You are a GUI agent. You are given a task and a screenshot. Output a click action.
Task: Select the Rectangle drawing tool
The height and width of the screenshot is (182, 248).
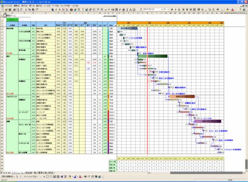click(47, 177)
